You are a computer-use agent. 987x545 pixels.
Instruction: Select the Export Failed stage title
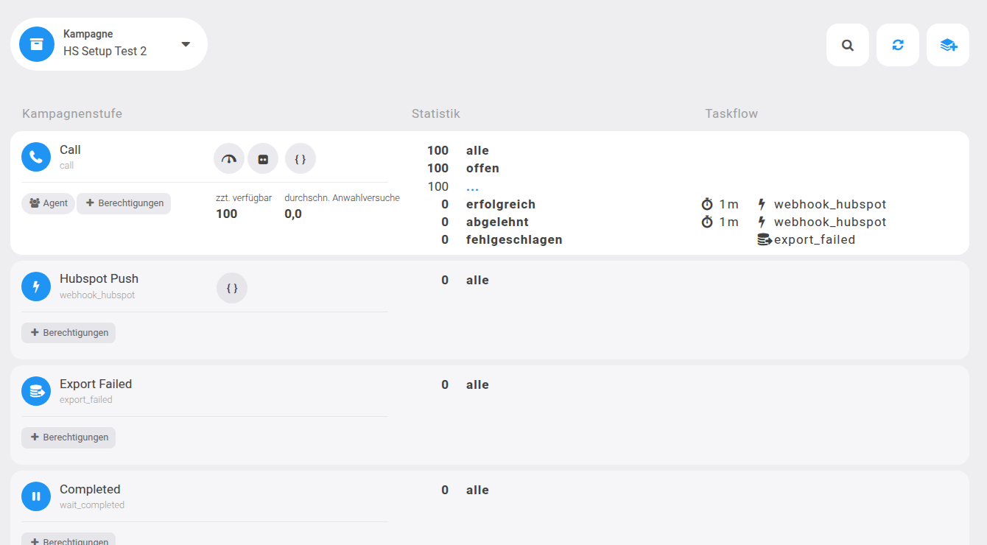(96, 384)
